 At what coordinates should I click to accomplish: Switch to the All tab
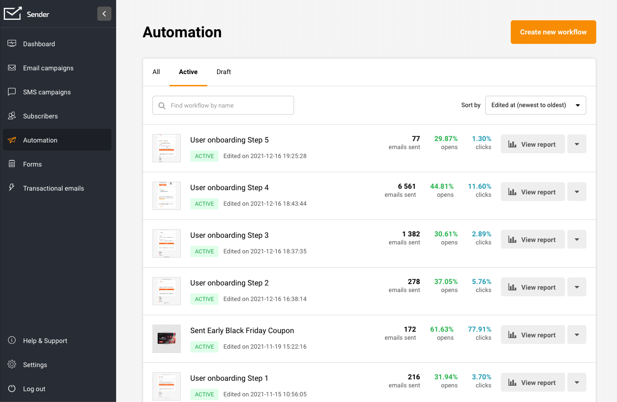tap(156, 72)
